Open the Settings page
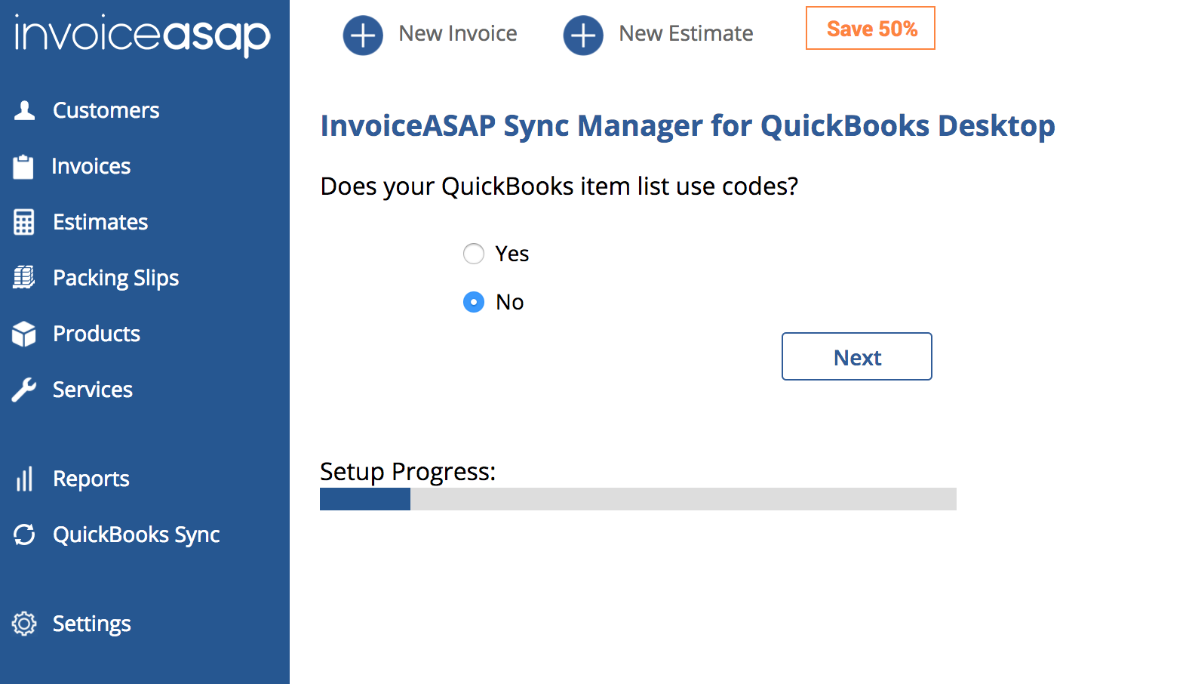1192x684 pixels. pos(92,624)
